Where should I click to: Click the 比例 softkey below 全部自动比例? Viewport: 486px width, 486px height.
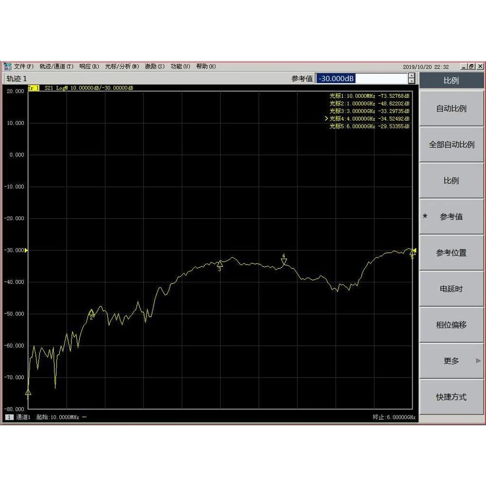[x=451, y=180]
